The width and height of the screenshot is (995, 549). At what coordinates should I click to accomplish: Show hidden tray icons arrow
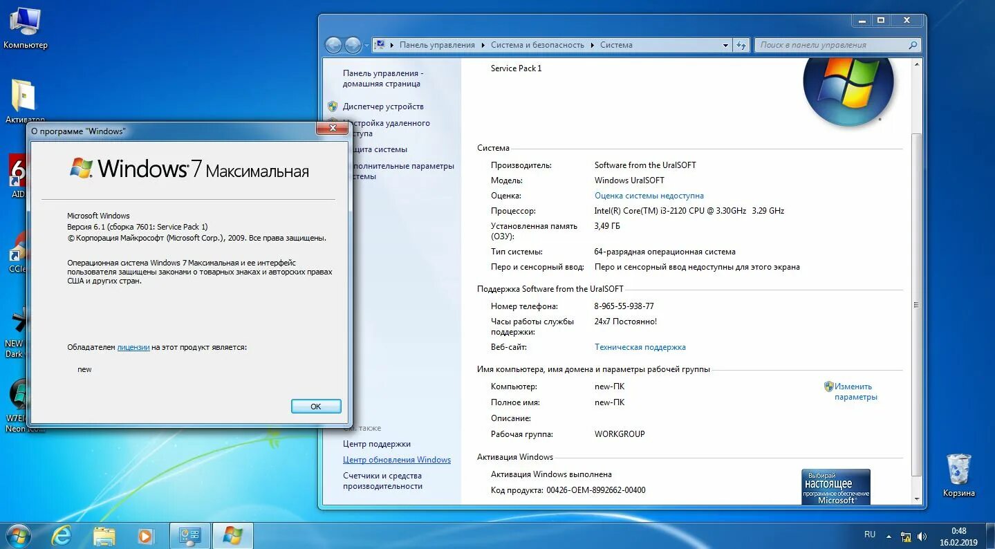(889, 536)
